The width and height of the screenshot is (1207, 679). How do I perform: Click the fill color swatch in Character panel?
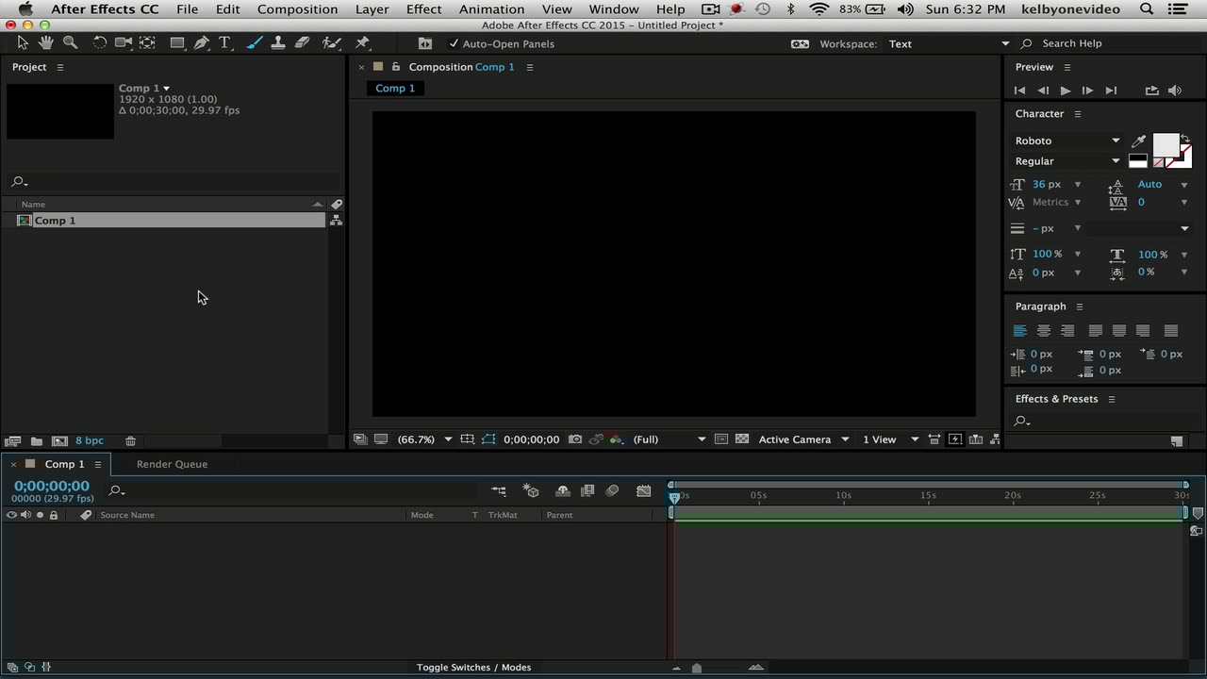(x=1166, y=144)
